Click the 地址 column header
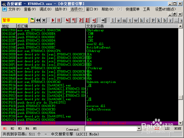 (9, 26)
